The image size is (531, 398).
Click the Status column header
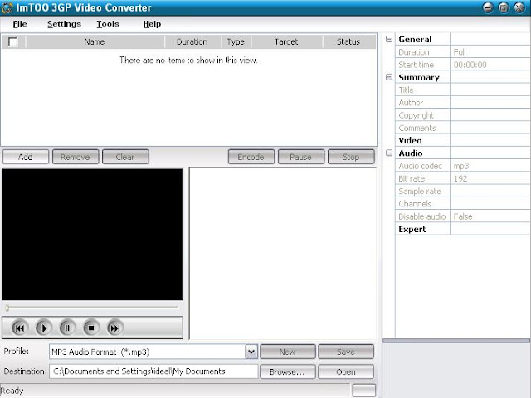point(348,41)
